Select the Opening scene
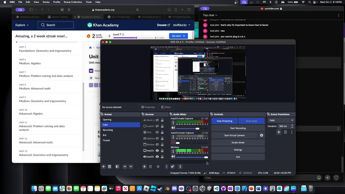The height and width of the screenshot is (194, 345). [x=121, y=120]
